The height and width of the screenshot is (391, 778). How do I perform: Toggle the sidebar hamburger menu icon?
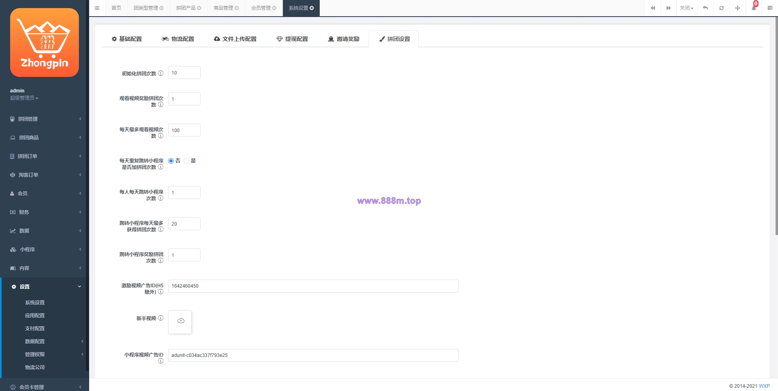click(97, 8)
